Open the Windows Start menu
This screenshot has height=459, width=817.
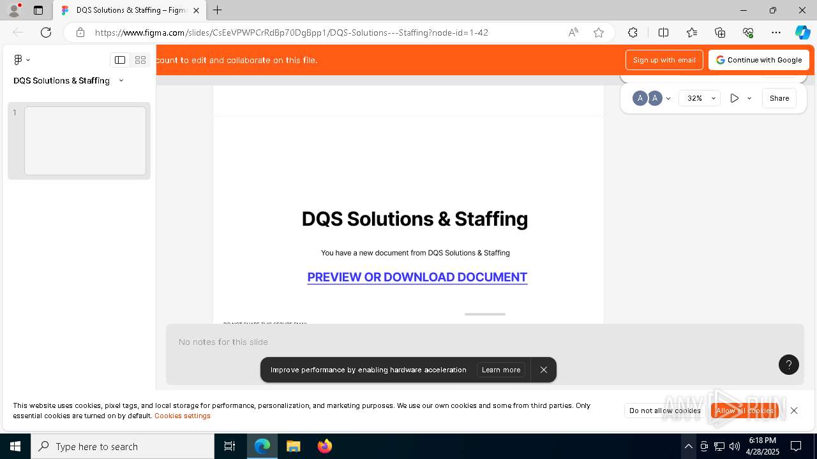(15, 446)
